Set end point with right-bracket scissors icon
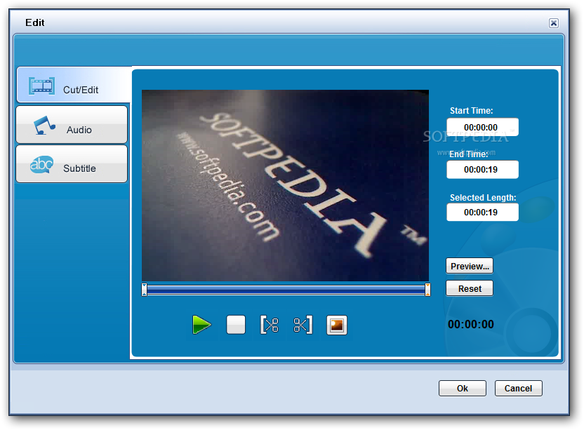584x430 pixels. pos(303,325)
